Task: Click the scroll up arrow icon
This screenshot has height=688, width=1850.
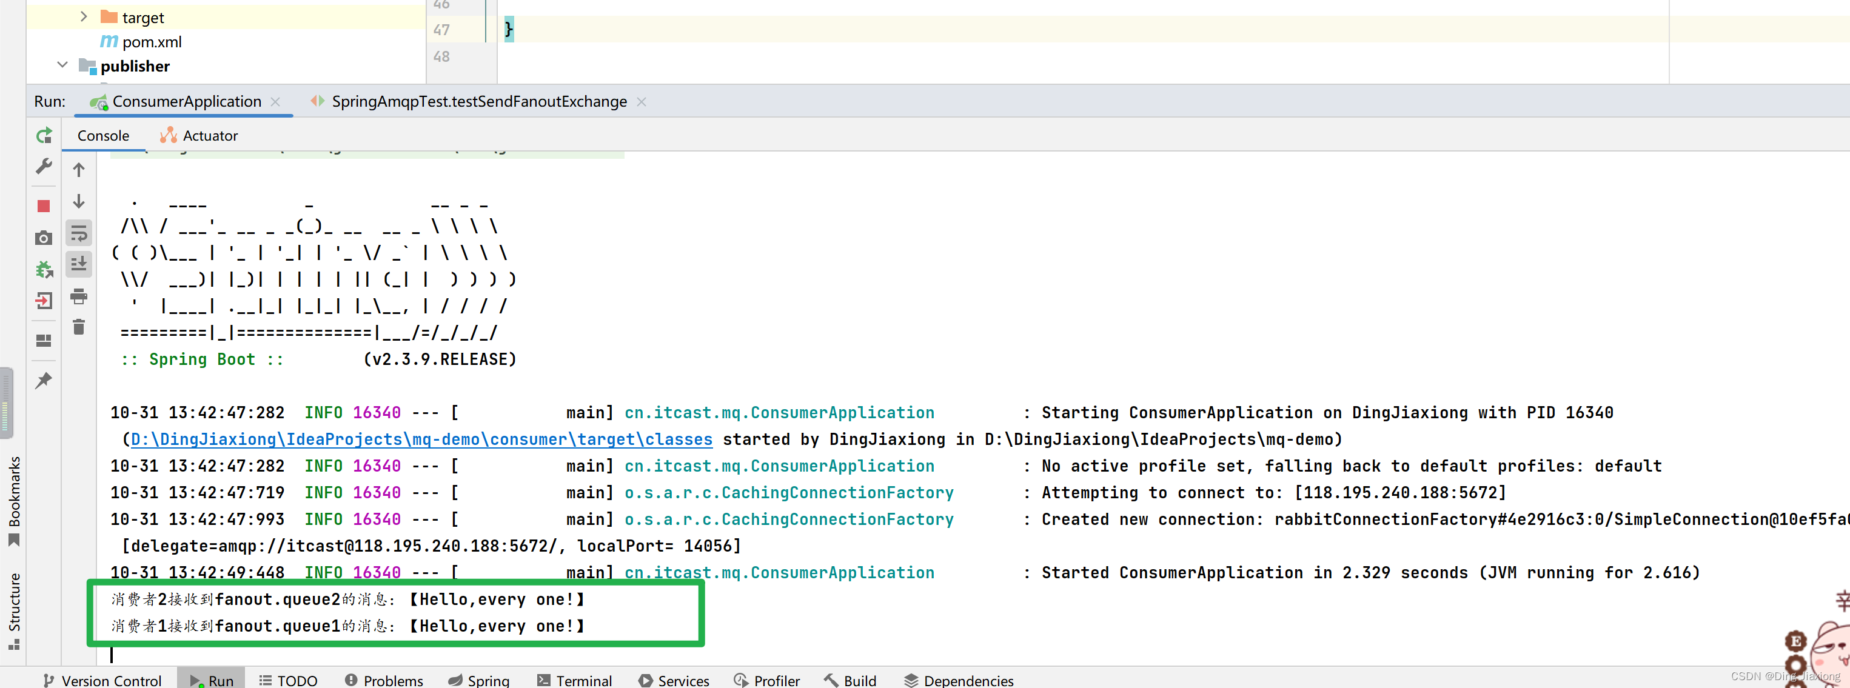Action: click(x=79, y=170)
